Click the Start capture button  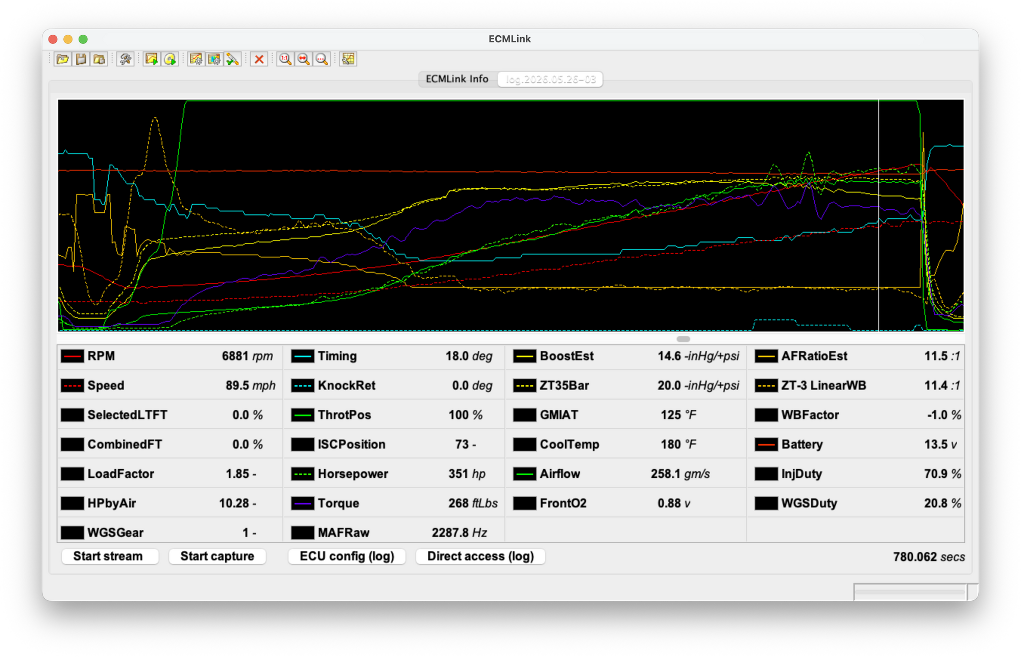click(217, 556)
